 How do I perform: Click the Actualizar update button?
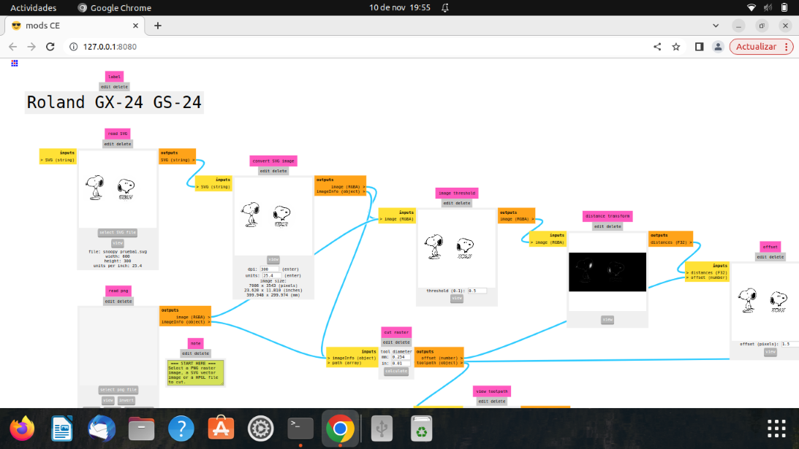click(756, 46)
